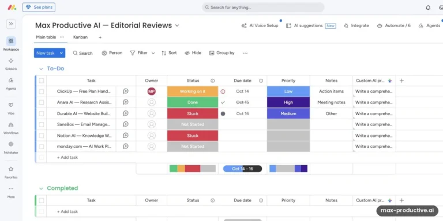Open Notion AI task conversation icon

click(126, 136)
